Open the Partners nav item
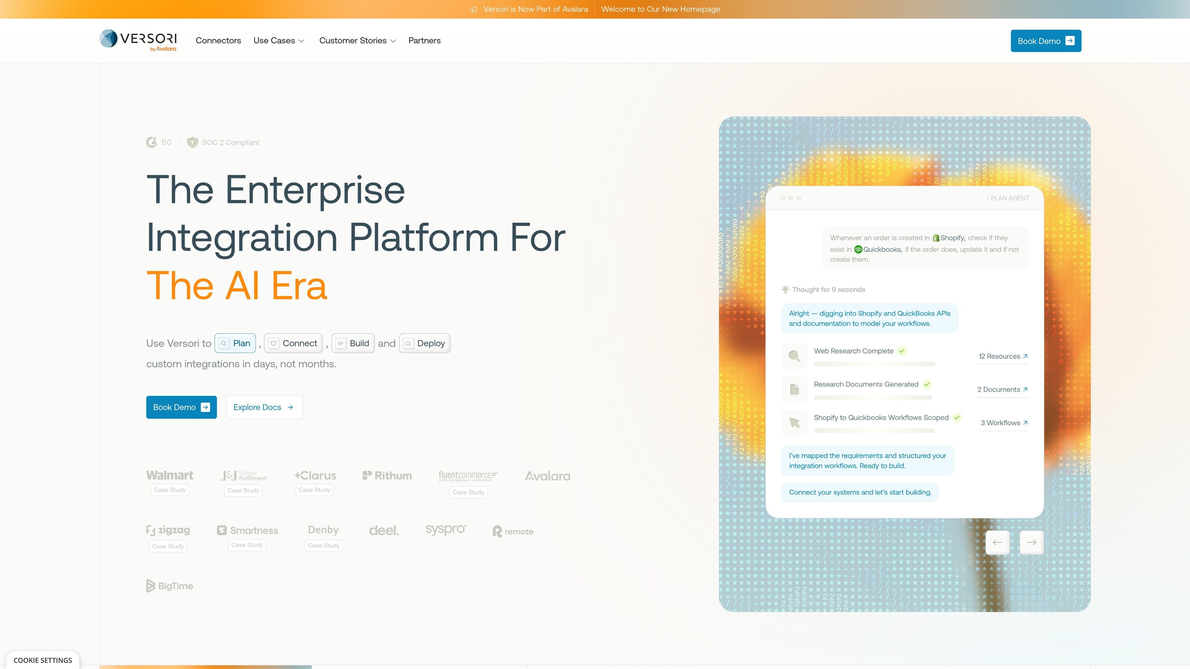Screen dimensions: 1190x669 pos(425,41)
